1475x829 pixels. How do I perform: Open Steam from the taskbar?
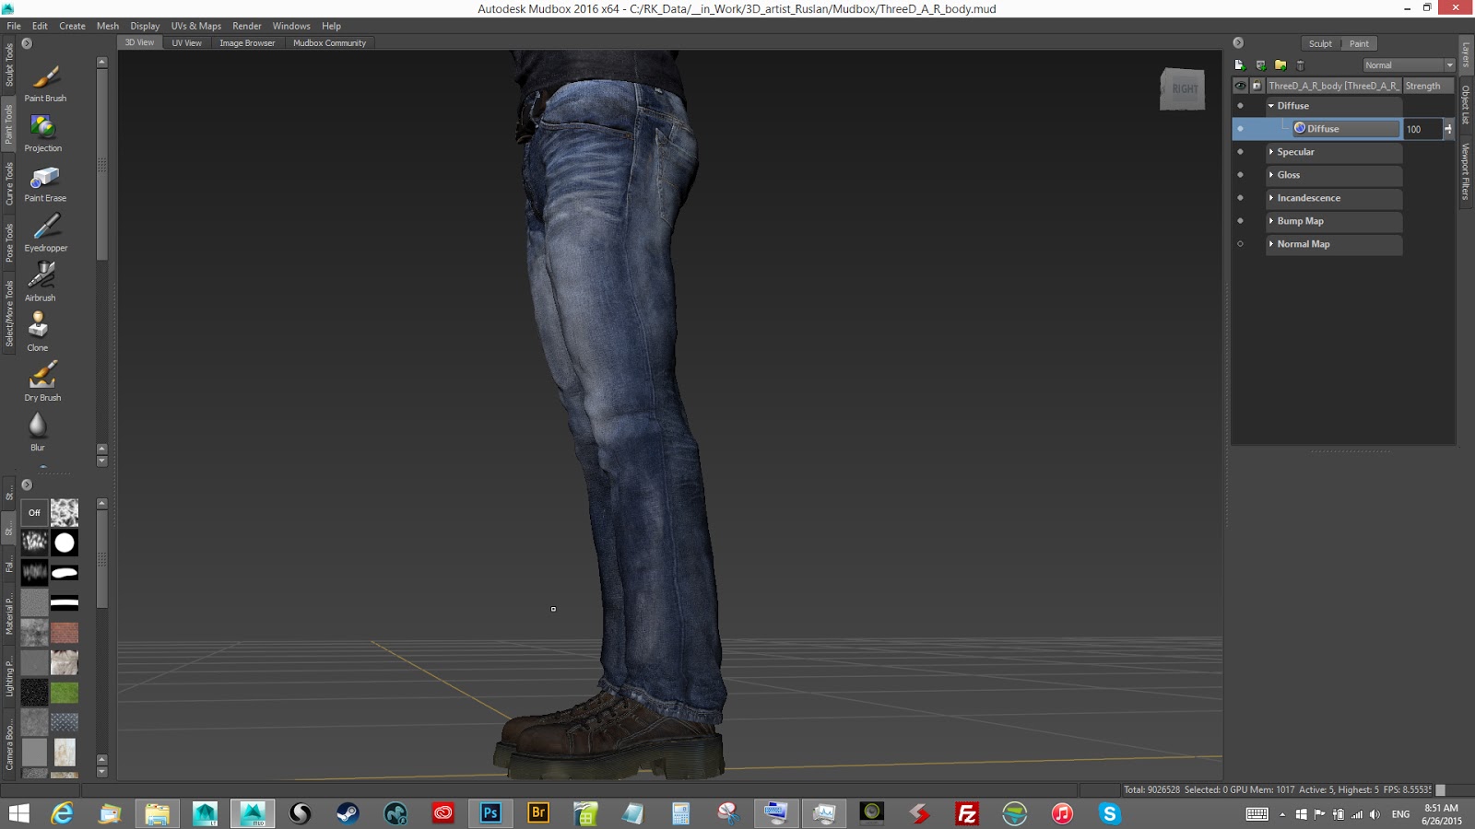point(348,812)
